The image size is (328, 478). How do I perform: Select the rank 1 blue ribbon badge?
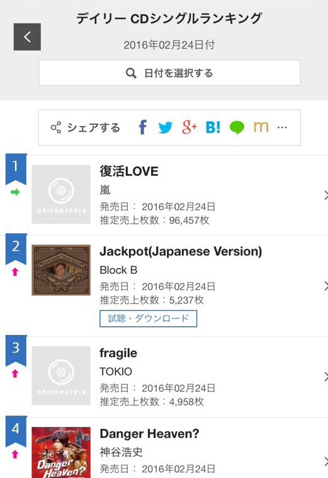click(16, 168)
